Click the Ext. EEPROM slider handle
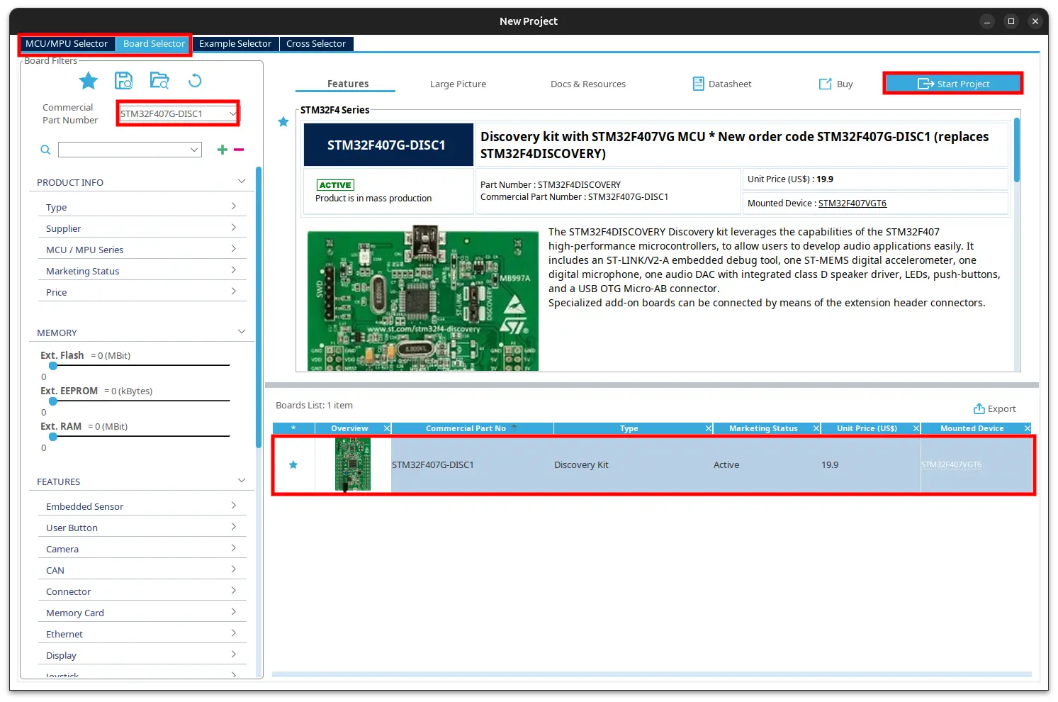 pos(53,401)
